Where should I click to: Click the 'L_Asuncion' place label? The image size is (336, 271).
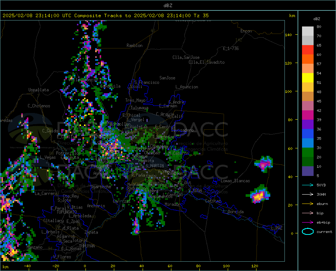(x=187, y=87)
